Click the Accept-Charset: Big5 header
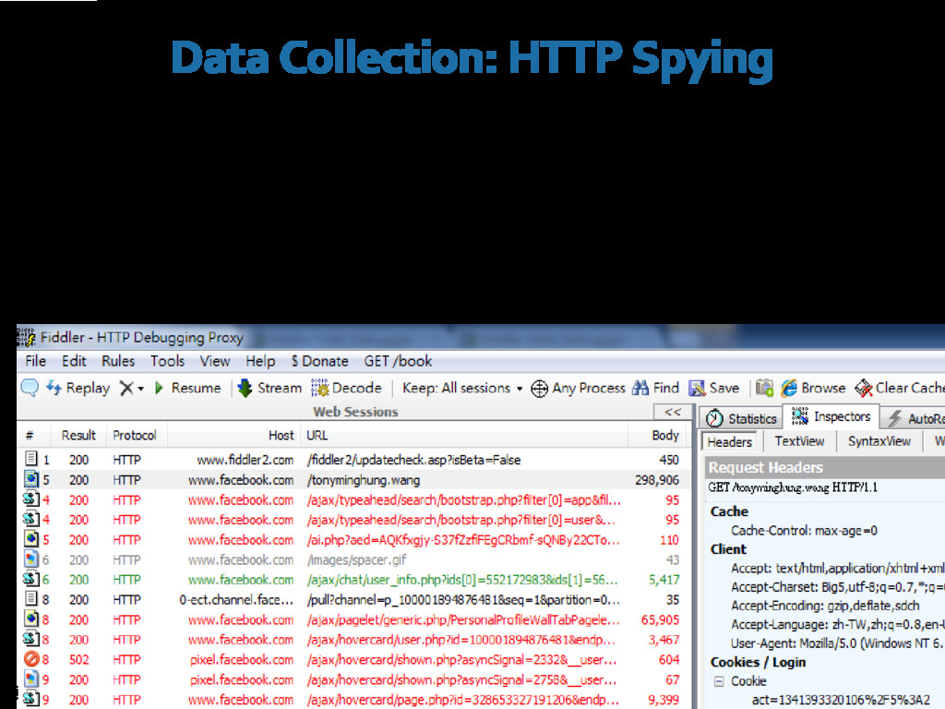 (x=838, y=586)
